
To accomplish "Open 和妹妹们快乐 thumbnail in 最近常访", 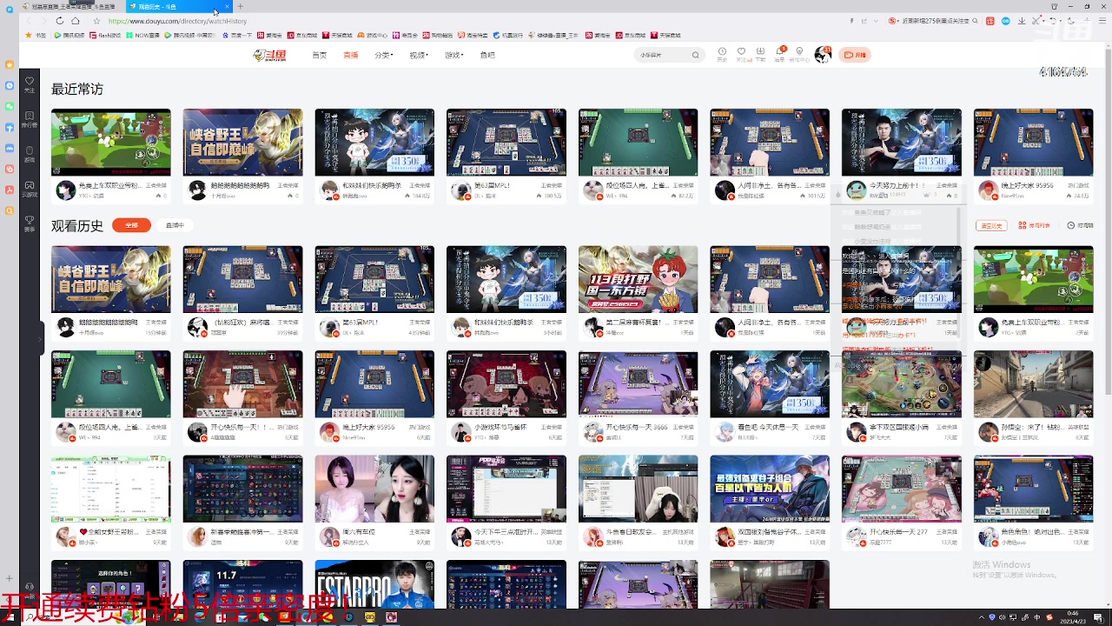I will coord(374,142).
